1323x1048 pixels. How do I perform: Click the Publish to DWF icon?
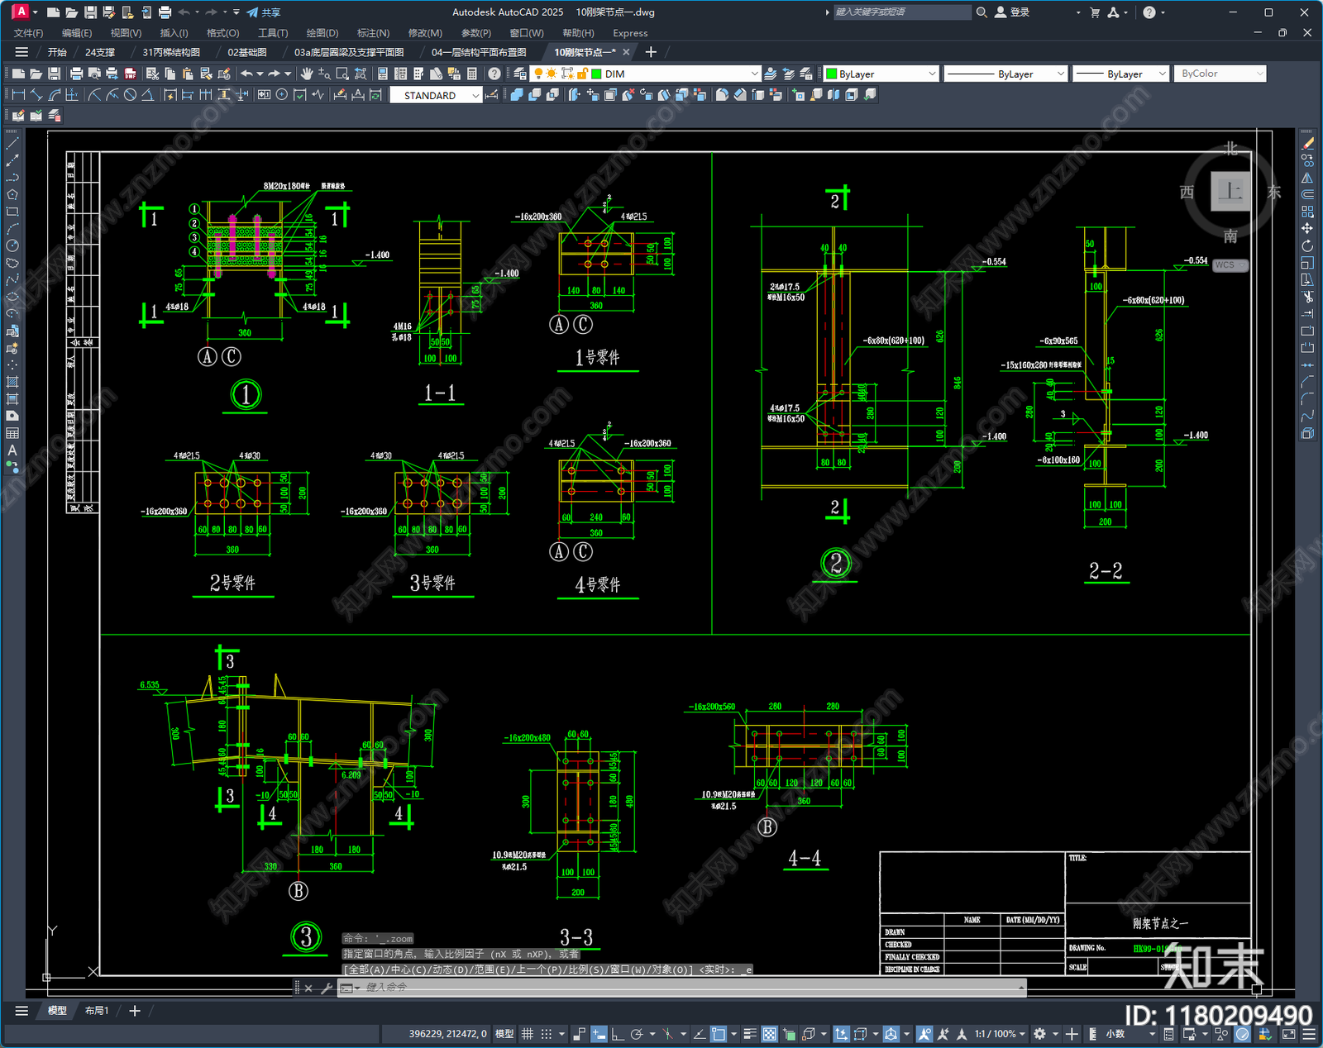click(131, 74)
